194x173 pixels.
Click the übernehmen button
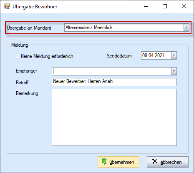pyautogui.click(x=118, y=162)
